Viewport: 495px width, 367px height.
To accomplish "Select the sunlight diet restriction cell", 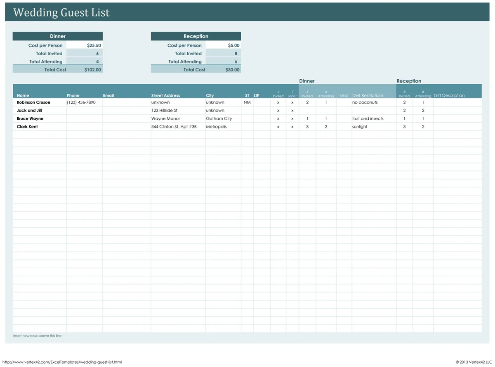I will pos(374,127).
